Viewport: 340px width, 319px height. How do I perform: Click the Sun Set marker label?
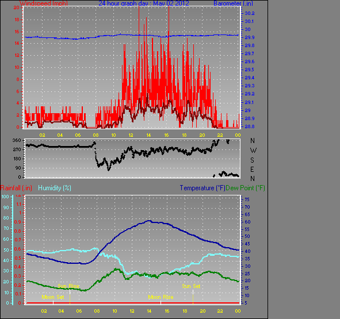point(191,286)
